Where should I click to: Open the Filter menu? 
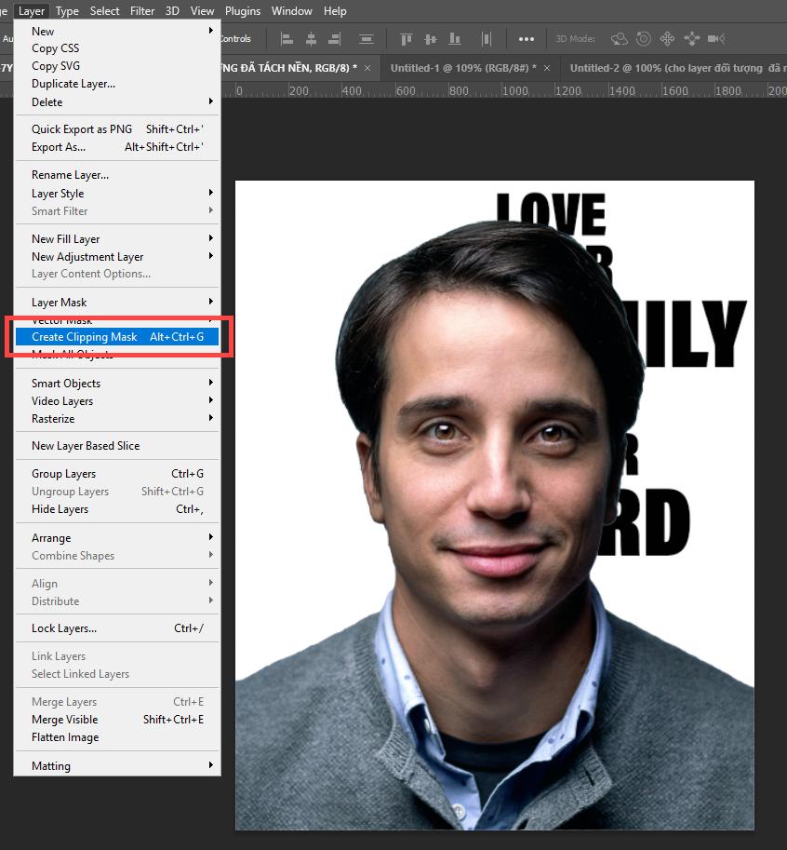pos(141,10)
